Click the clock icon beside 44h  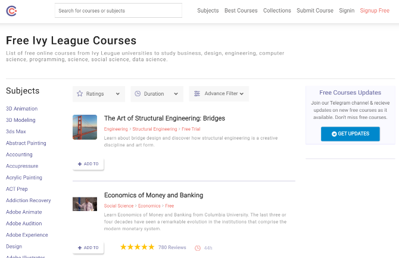click(x=198, y=248)
